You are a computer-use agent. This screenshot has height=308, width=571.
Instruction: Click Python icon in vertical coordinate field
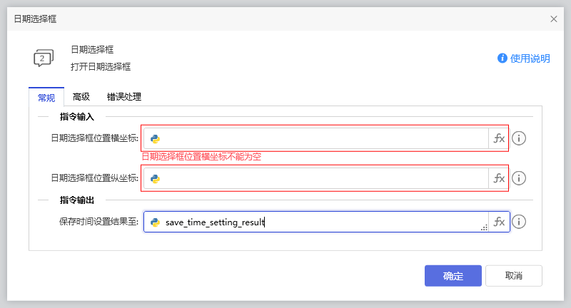pos(155,178)
